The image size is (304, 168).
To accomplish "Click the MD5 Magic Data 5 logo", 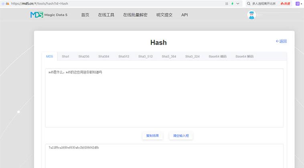I will point(49,15).
